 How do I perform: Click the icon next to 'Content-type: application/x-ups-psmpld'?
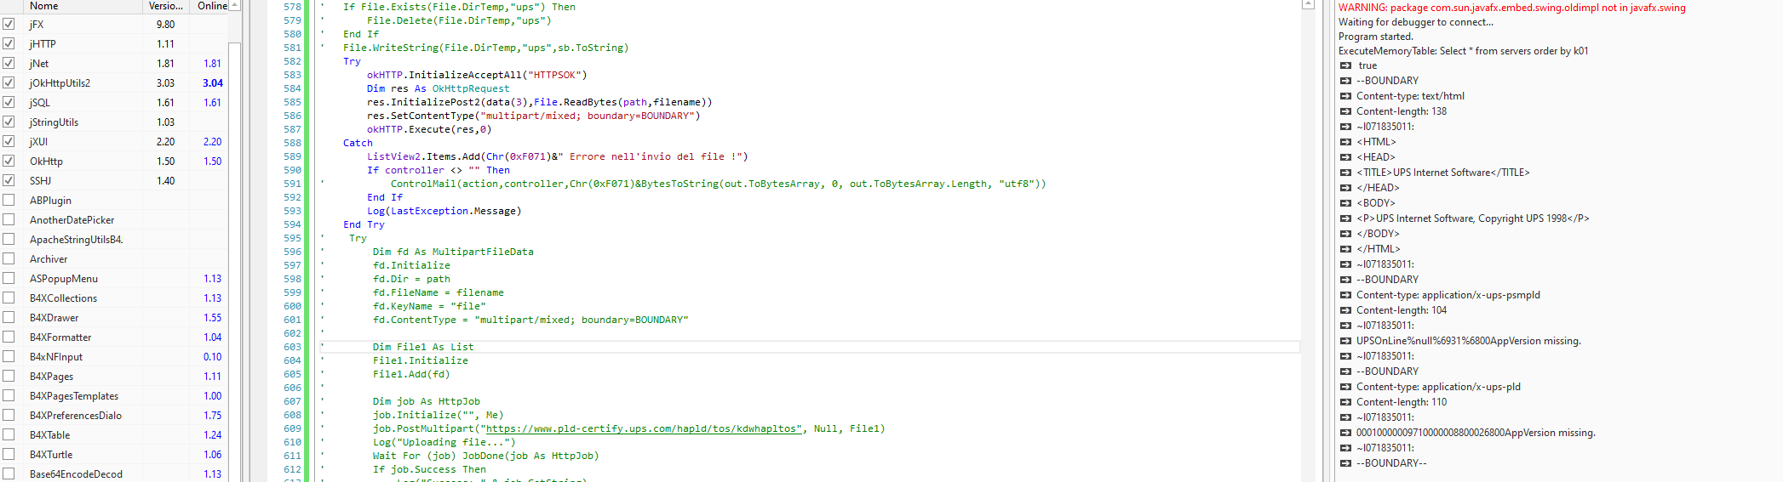[x=1345, y=295]
